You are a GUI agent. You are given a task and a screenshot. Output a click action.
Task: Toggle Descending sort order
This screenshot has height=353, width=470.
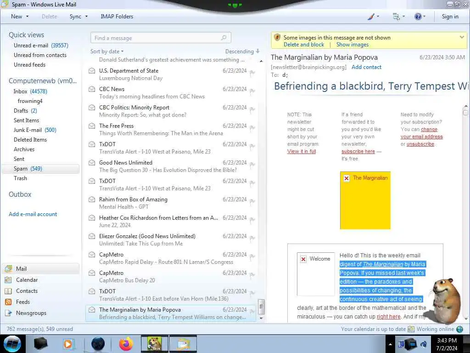(242, 51)
